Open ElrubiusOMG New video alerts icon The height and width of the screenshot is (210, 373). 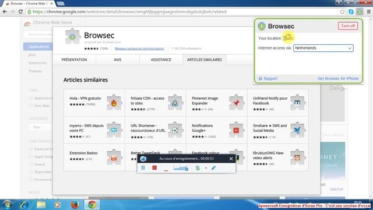pyautogui.click(x=298, y=157)
